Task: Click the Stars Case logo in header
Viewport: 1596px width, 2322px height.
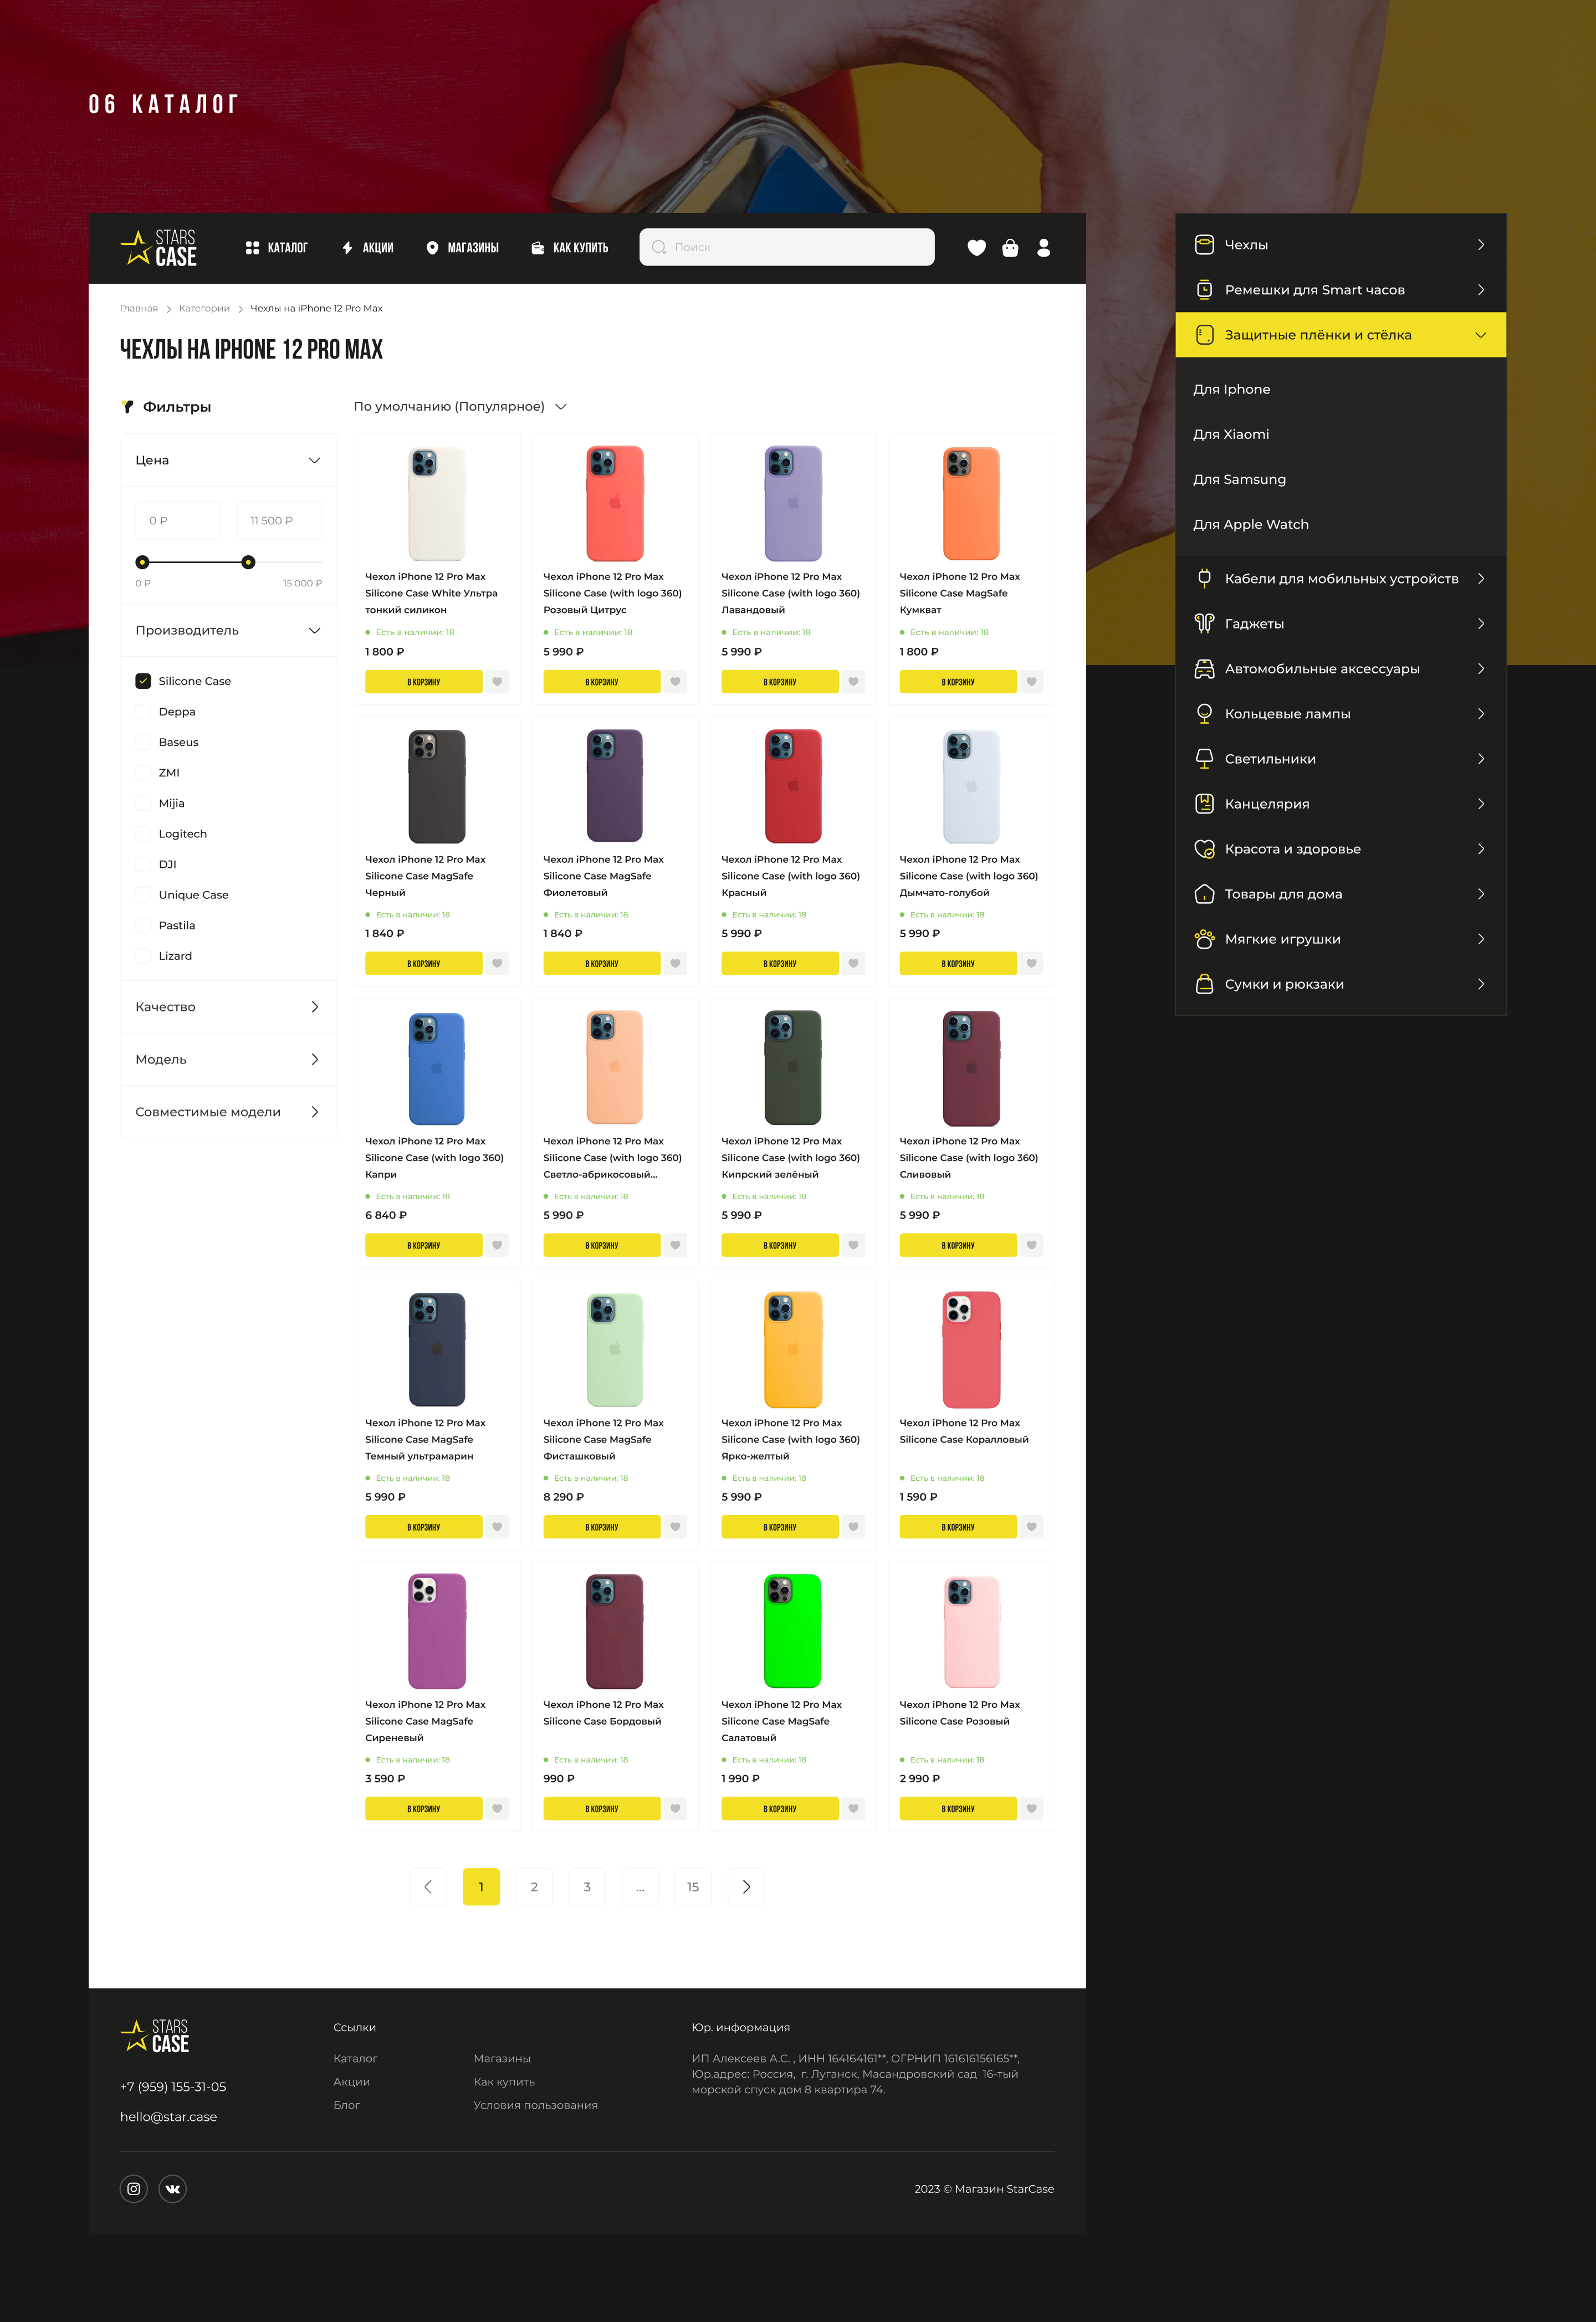Action: [x=159, y=247]
